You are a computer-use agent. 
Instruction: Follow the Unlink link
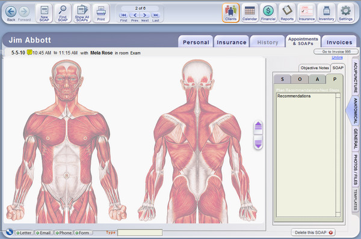coord(337,57)
